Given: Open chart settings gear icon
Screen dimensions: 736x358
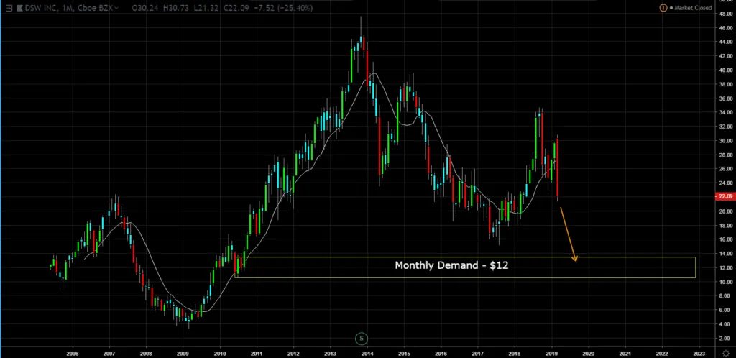Looking at the screenshot, I should [726, 353].
